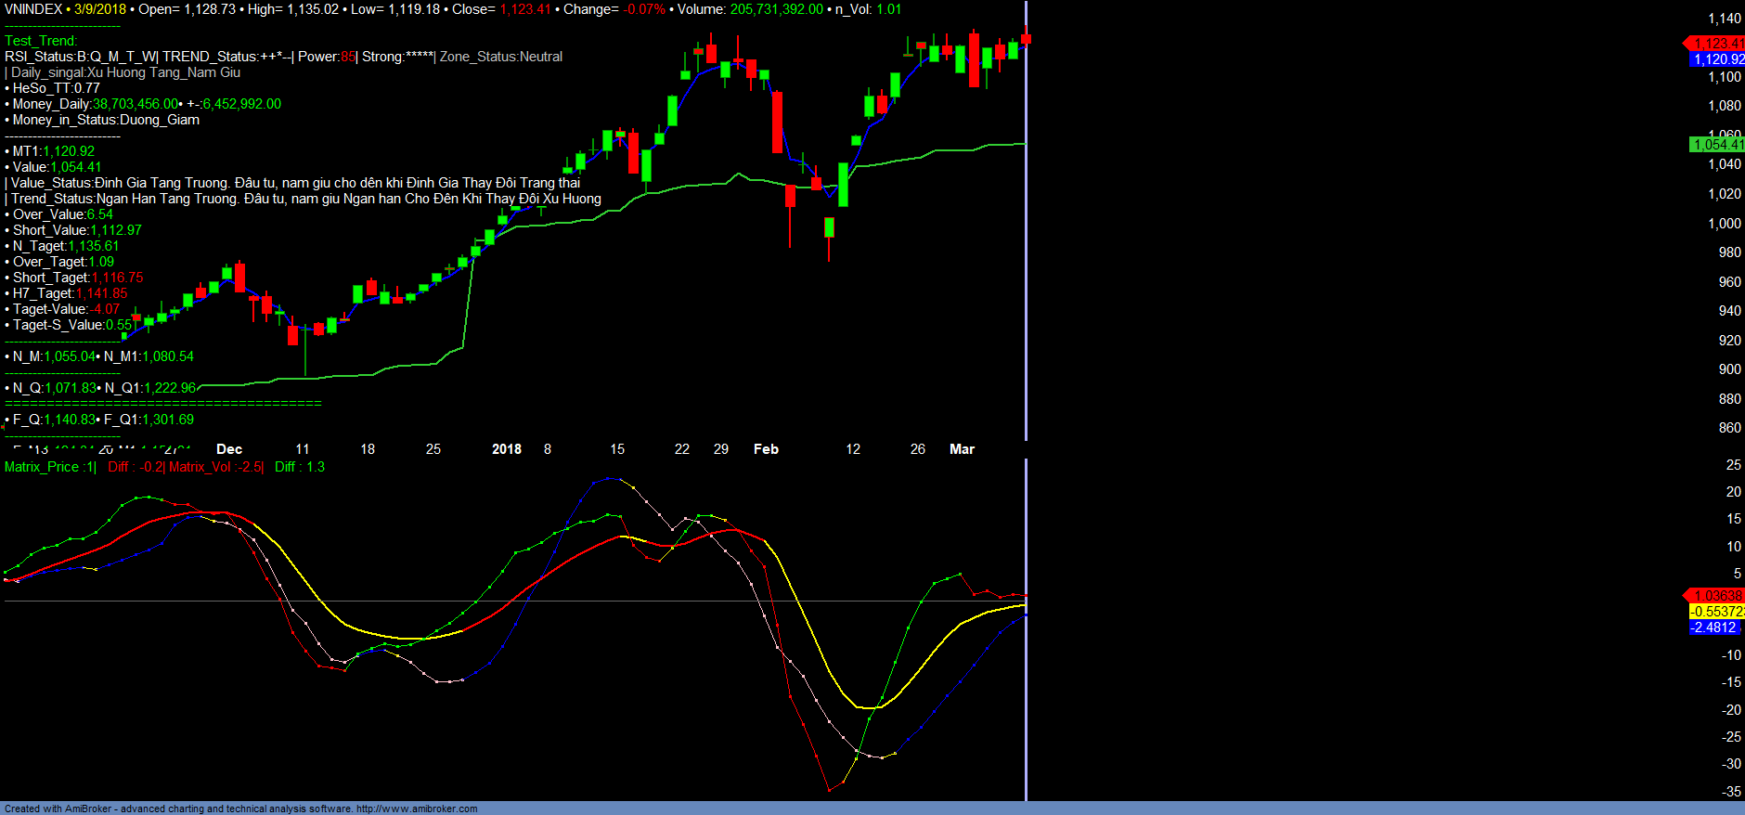Click the Money_Daily value line
The image size is (1745, 815).
[144, 104]
